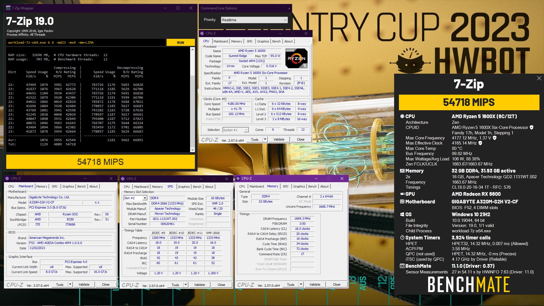Click the Memory icon in BenchMate panel
Image resolution: width=544 pixels, height=306 pixels.
402,171
